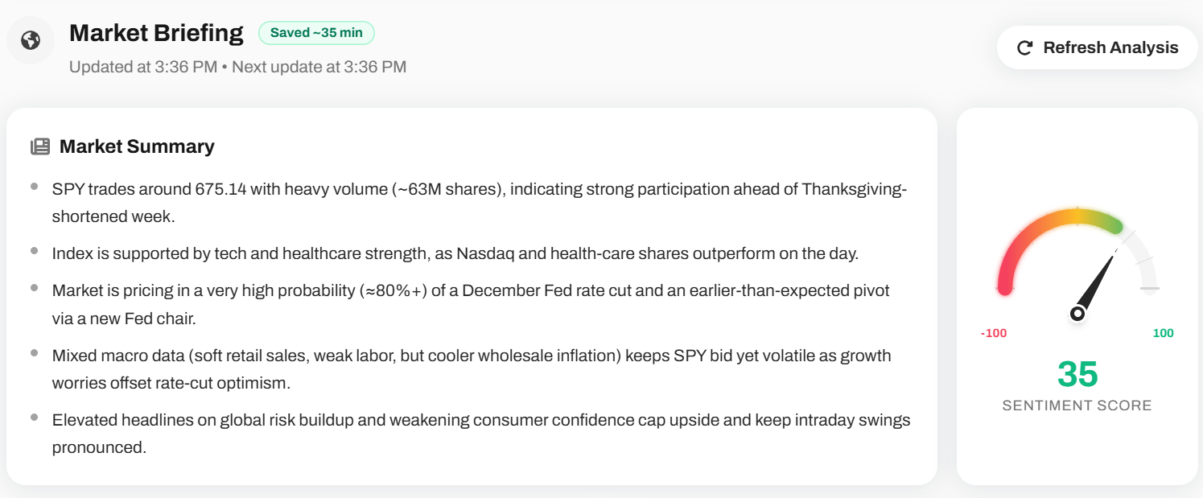Screen dimensions: 1203x498
Task: Click the bullet dot before Mixed macro data
Action: coord(35,352)
